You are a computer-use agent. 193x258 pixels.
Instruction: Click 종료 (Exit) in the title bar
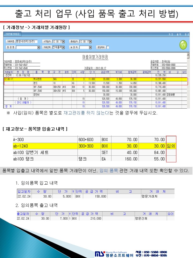pyautogui.click(x=187, y=34)
